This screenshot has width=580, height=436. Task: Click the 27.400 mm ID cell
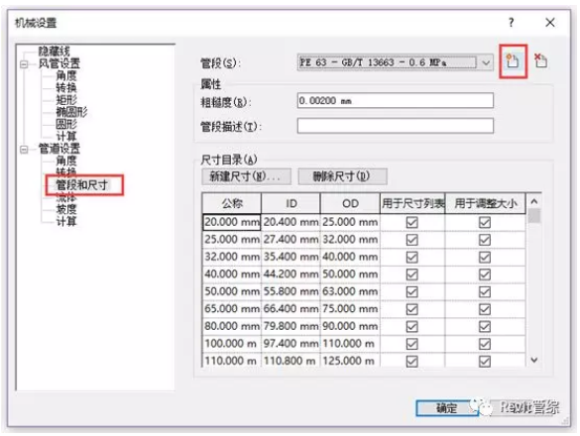pyautogui.click(x=291, y=240)
